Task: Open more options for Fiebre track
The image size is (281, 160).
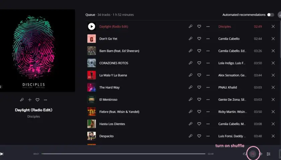Action: click(x=208, y=111)
